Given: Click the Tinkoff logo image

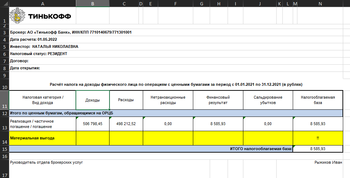Looking at the screenshot, I should tap(40, 15).
